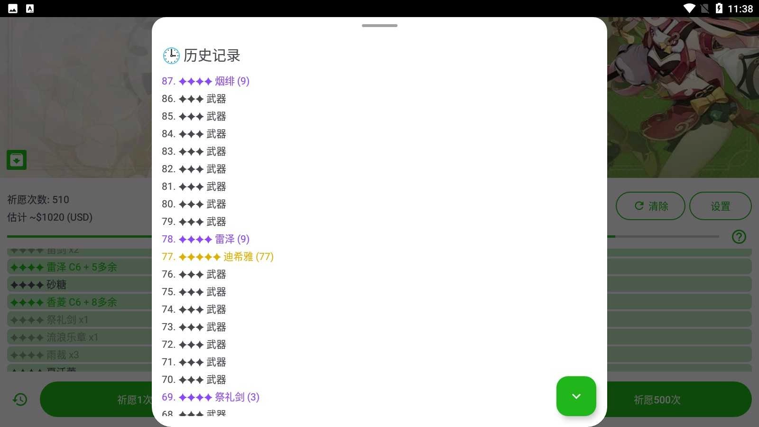Click the clock icon beside 历史记录 title
Screen dimensions: 759x427
pyautogui.click(x=171, y=56)
